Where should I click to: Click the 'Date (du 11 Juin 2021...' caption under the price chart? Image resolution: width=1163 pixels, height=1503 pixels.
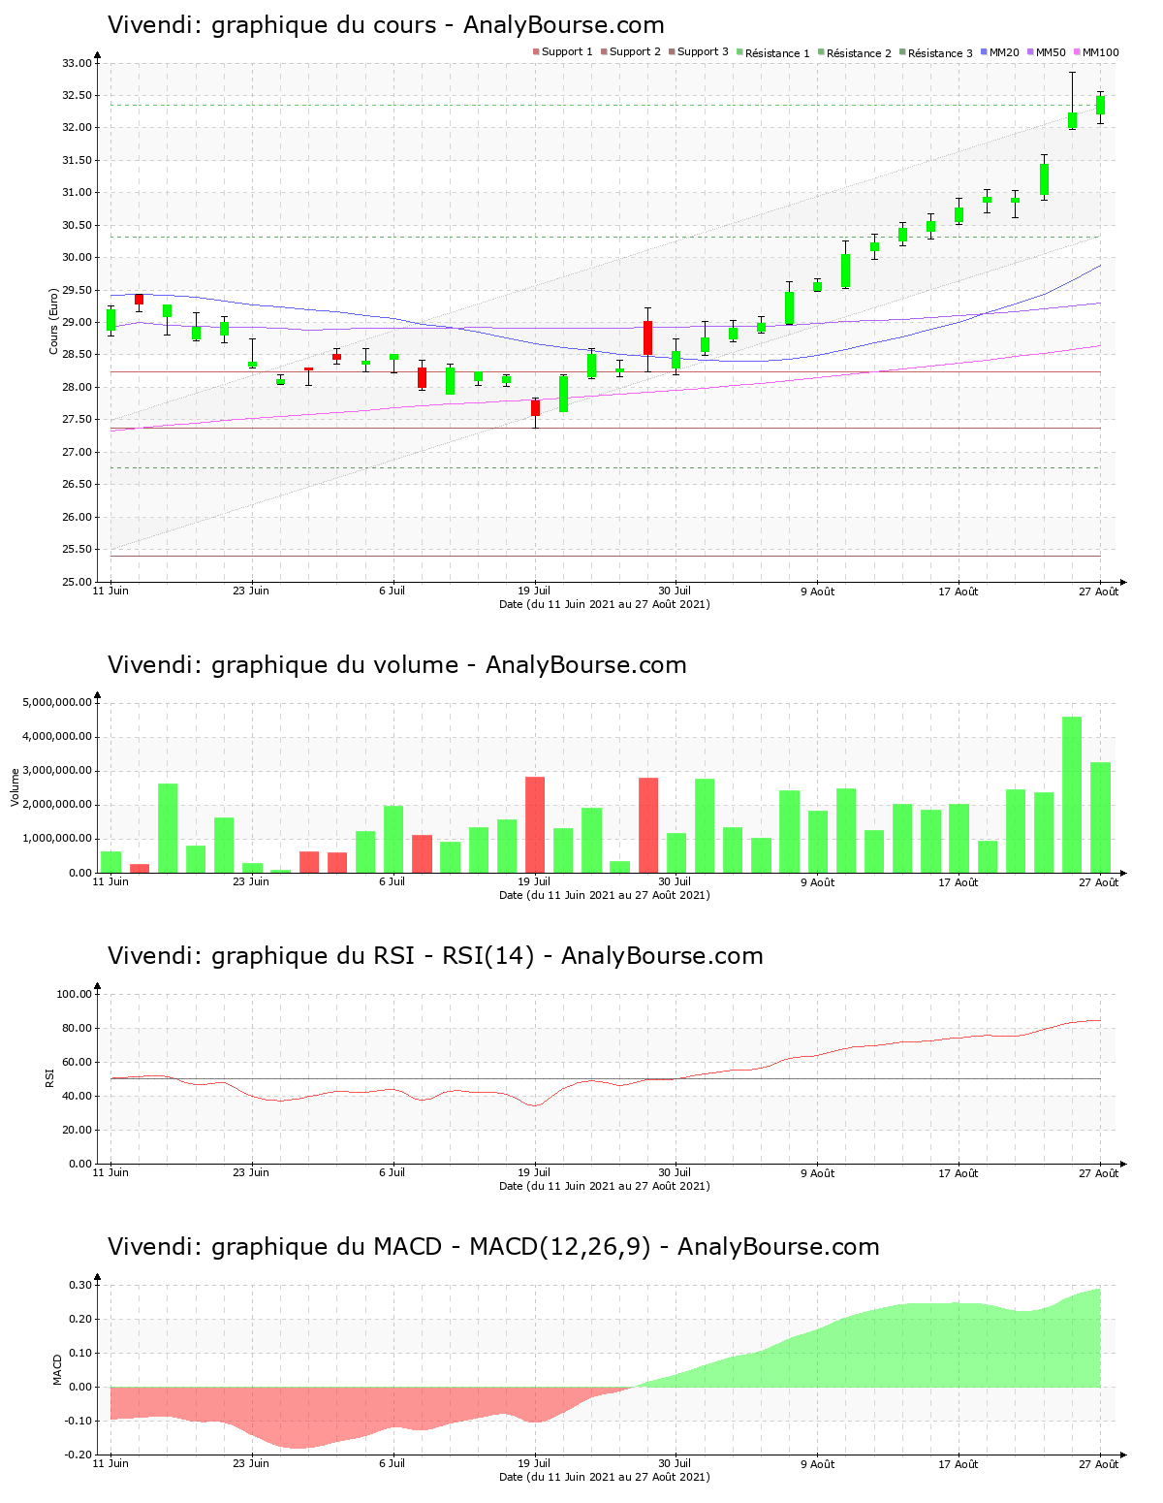click(x=605, y=604)
